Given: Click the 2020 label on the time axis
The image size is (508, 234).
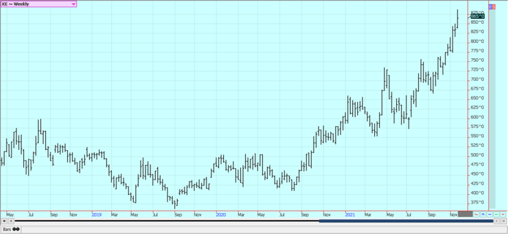Looking at the screenshot, I should (221, 215).
